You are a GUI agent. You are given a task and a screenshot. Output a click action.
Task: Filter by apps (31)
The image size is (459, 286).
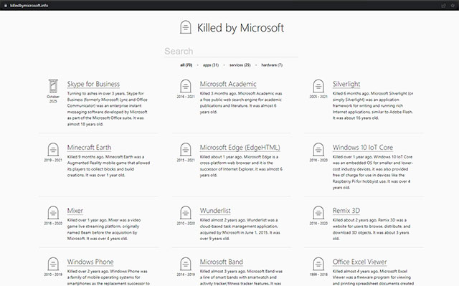coord(211,65)
